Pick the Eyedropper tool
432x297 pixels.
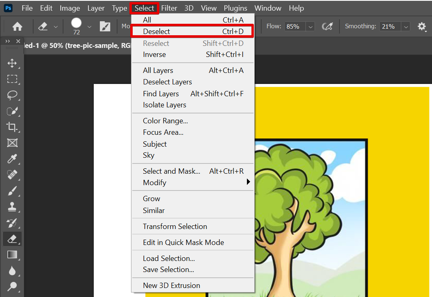click(x=12, y=159)
